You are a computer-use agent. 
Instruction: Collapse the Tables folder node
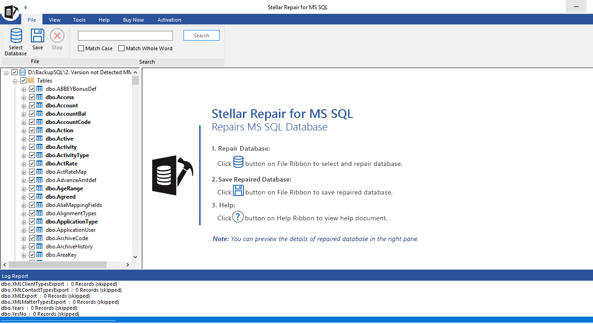click(x=15, y=81)
